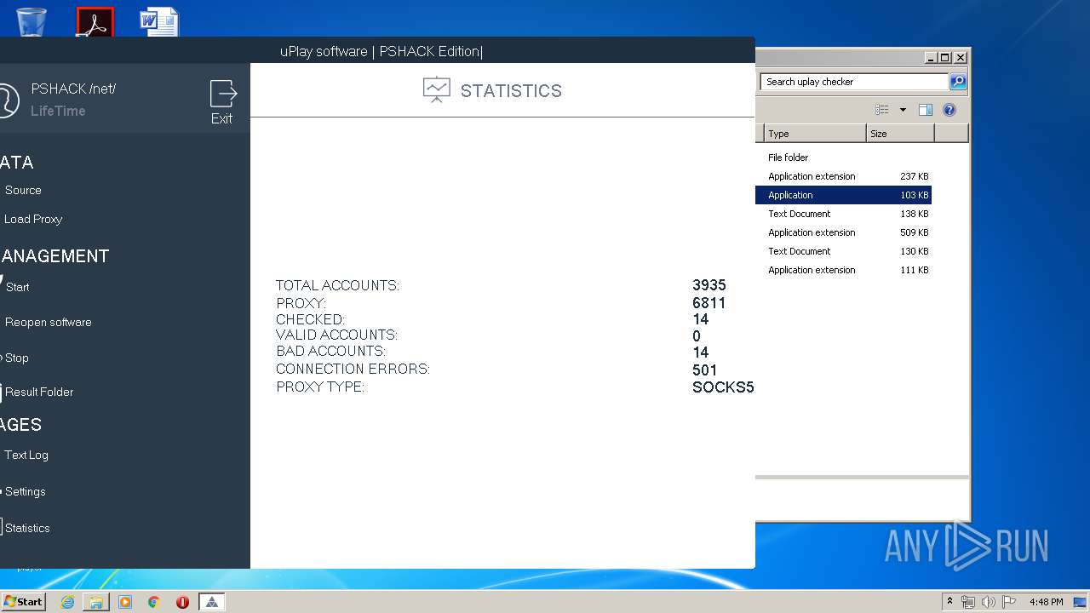Open the Windows Start menu

23,601
